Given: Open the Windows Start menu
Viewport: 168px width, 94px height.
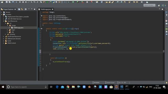Looking at the screenshot, I should (3, 87).
